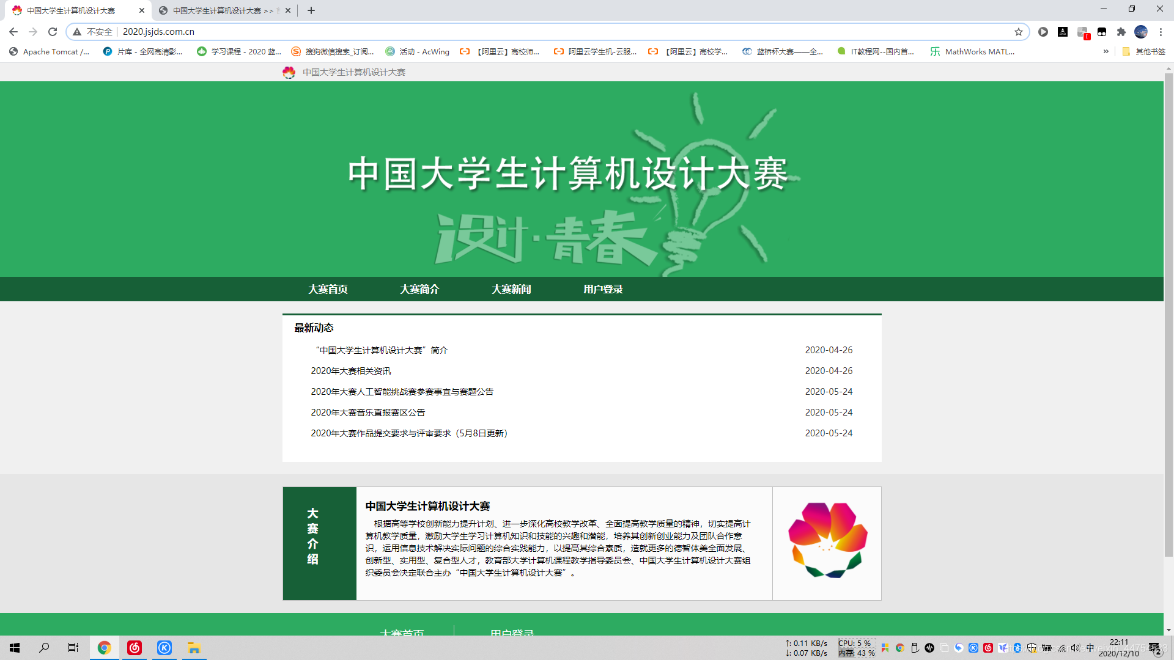Expand the hidden bookmarks chevron
Viewport: 1174px width, 660px height.
point(1106,52)
